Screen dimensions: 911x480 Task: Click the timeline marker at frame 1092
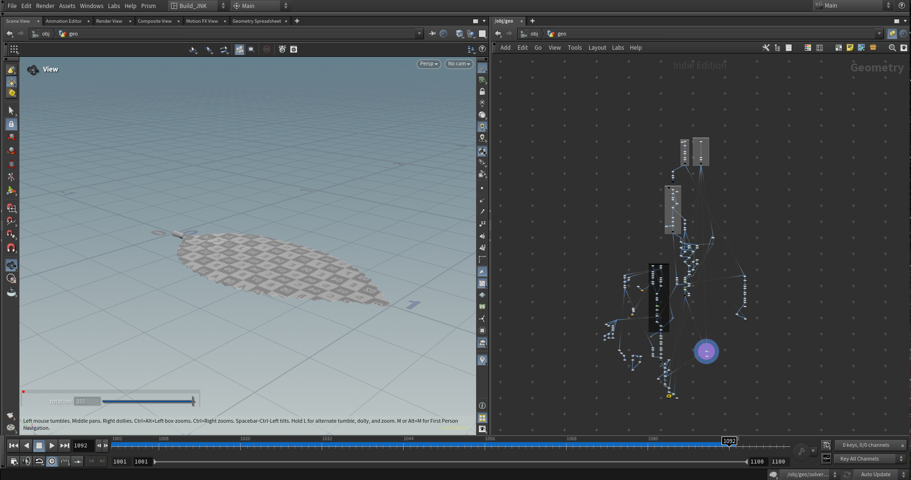729,441
